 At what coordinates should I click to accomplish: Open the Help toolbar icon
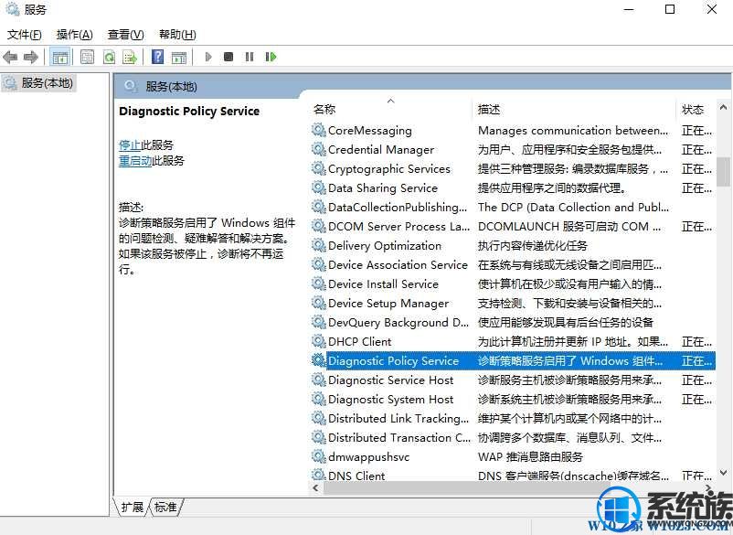(158, 57)
